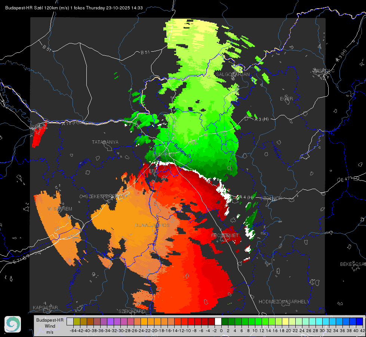
Task: Click the SZEKSZÁRD city label
Action: (132, 311)
